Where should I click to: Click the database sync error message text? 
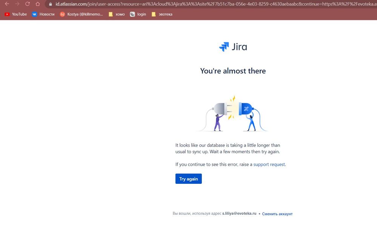pyautogui.click(x=228, y=148)
